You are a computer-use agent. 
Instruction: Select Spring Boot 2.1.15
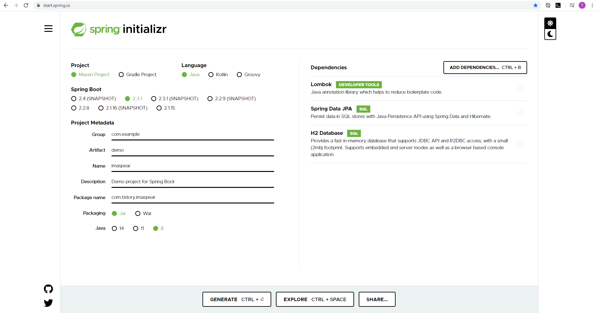(x=166, y=108)
